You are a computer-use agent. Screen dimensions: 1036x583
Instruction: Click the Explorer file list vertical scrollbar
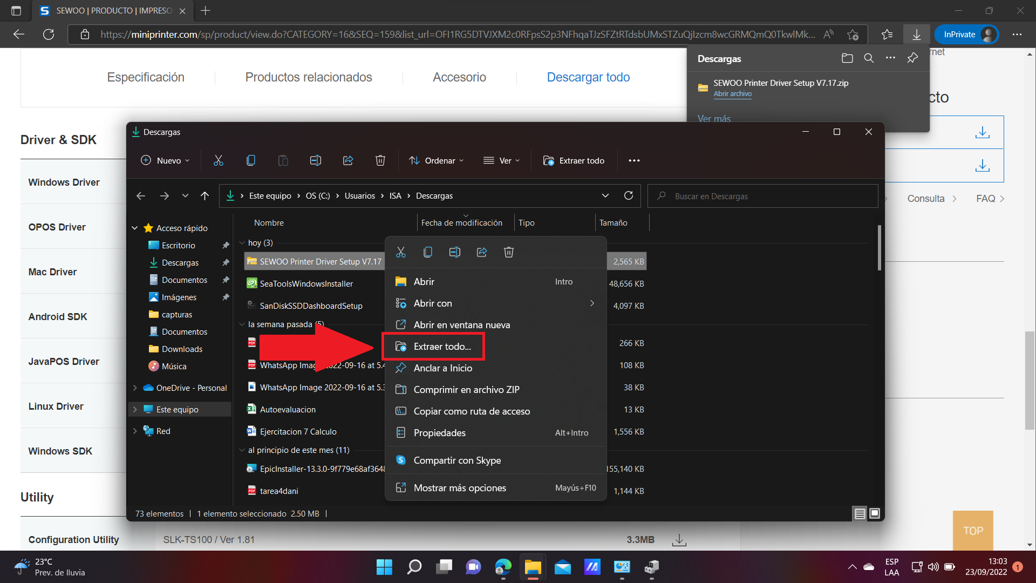coord(880,248)
